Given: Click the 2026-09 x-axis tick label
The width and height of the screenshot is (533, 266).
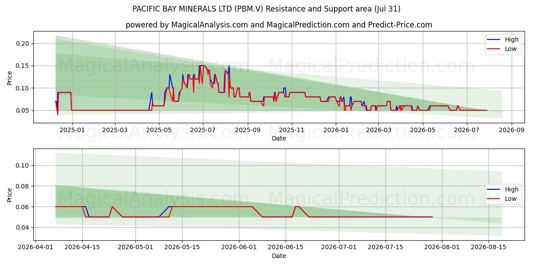Looking at the screenshot, I should [x=511, y=130].
